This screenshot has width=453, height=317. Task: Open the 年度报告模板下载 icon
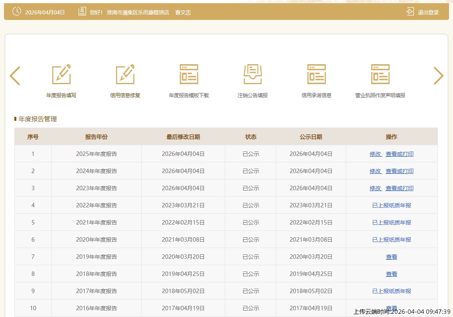tap(189, 74)
